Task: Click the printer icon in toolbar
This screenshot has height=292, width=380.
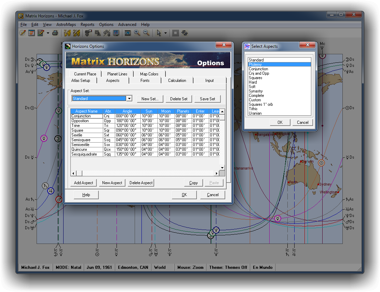Action: [55, 33]
